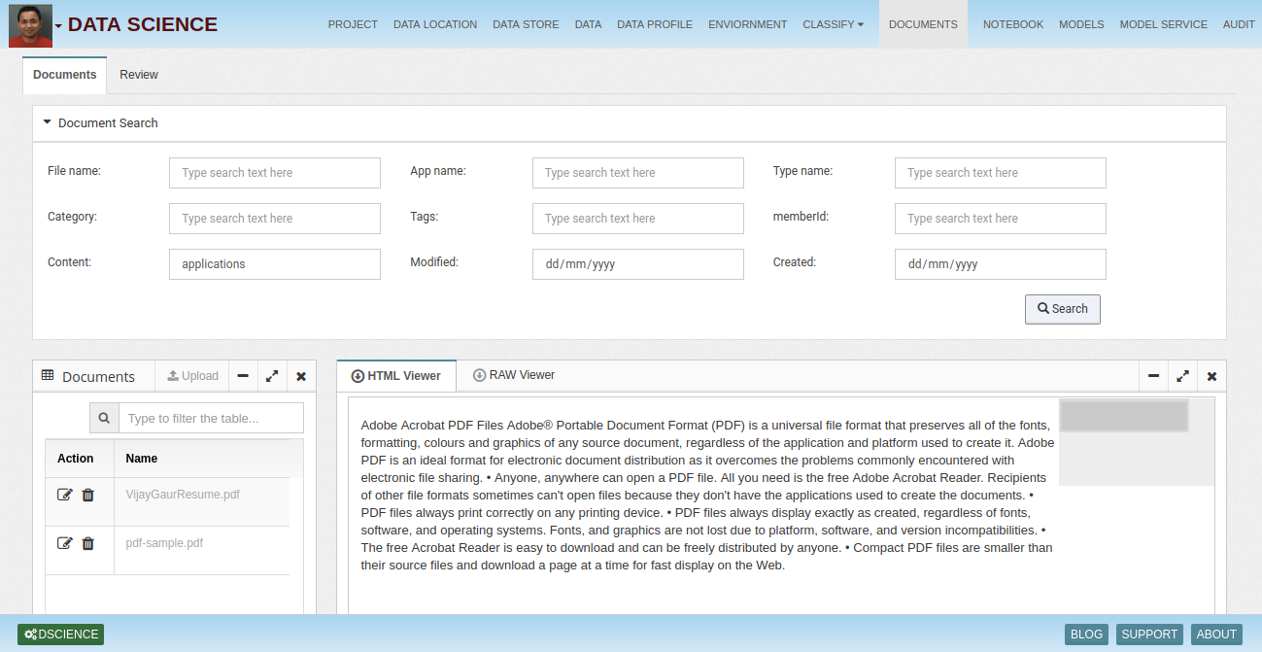Focus the Type name search field

pyautogui.click(x=1001, y=173)
